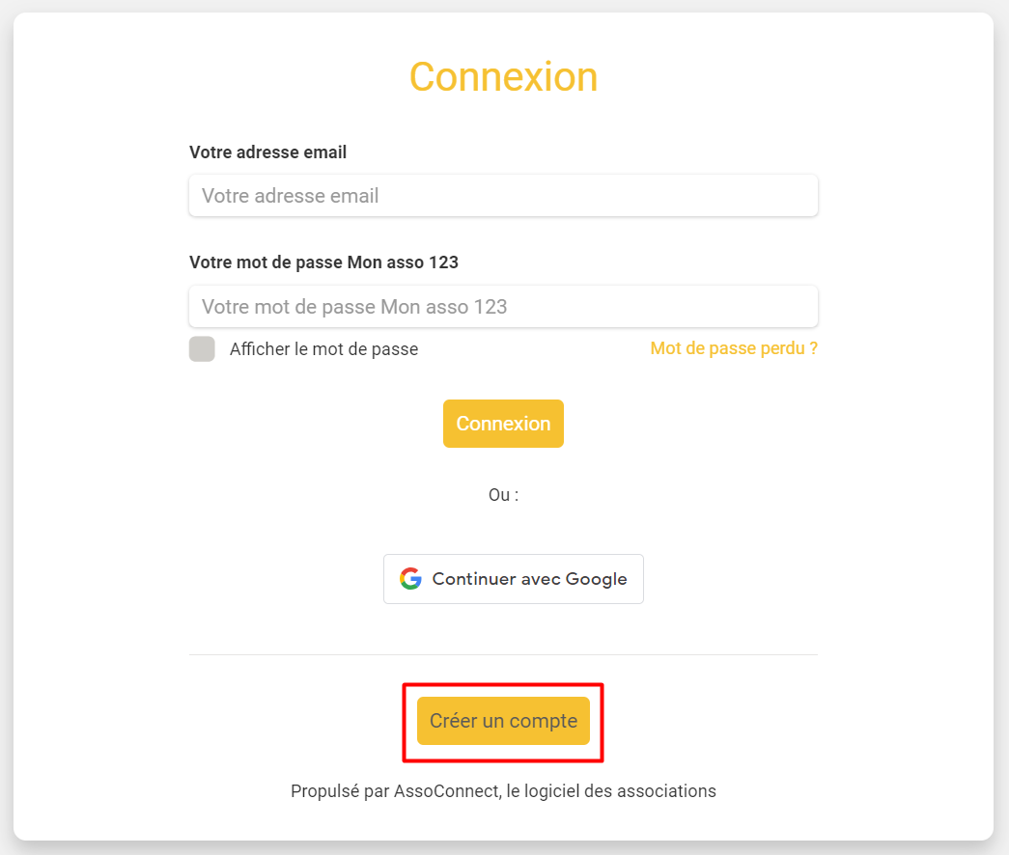Viewport: 1009px width, 855px height.
Task: Click the large Connexion page heading
Action: tap(503, 77)
